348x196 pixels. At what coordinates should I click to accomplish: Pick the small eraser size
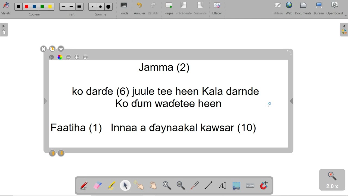point(93,7)
